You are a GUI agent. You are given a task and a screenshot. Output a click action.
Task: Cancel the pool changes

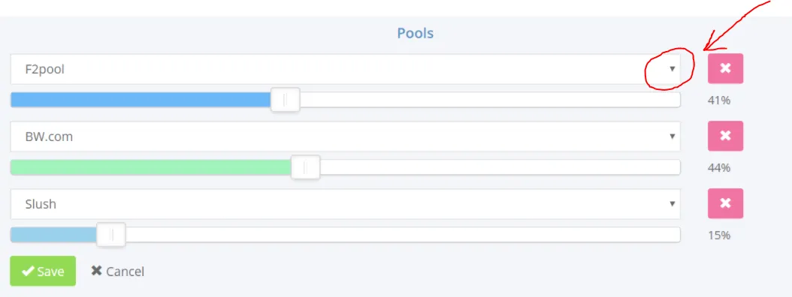point(118,271)
